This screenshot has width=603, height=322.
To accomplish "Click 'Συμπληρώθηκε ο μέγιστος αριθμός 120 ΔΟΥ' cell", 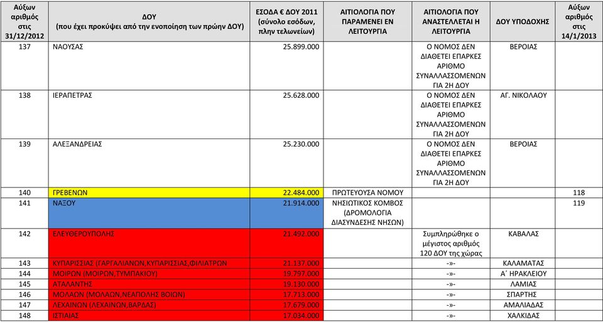I will click(x=451, y=244).
